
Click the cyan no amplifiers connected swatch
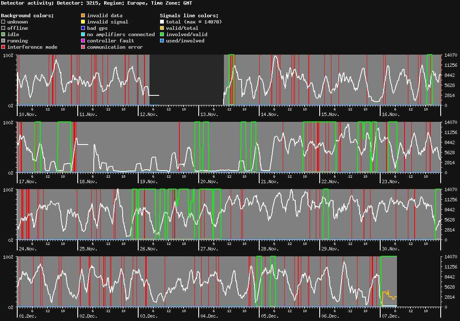pyautogui.click(x=83, y=34)
